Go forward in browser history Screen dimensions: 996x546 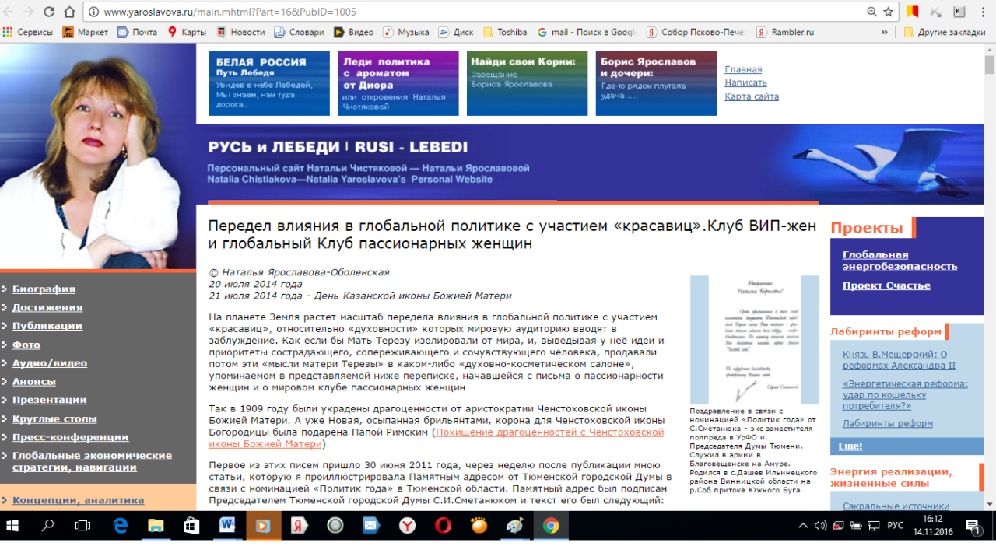point(30,12)
